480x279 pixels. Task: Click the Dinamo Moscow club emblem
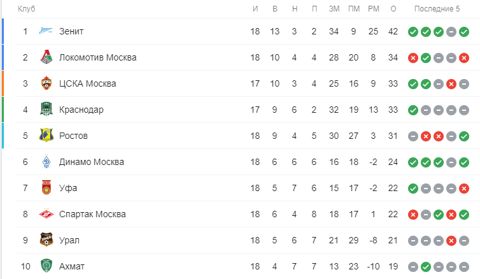46,162
